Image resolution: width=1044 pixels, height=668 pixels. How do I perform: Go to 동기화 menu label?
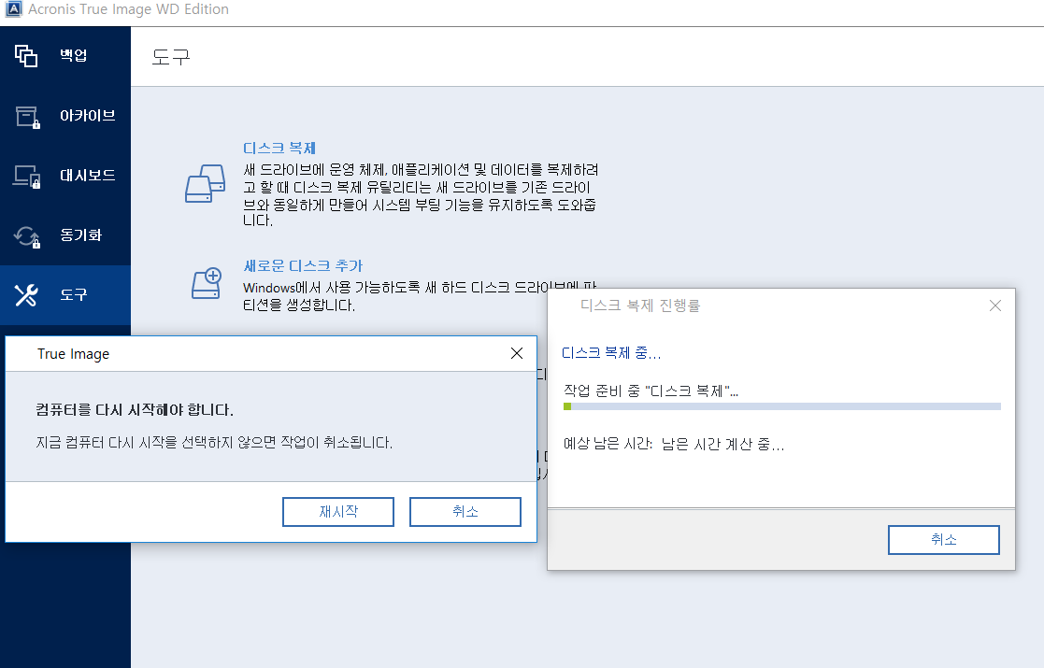pos(81,235)
